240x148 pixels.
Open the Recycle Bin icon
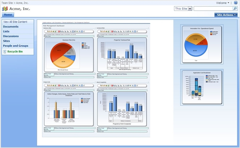[5, 52]
